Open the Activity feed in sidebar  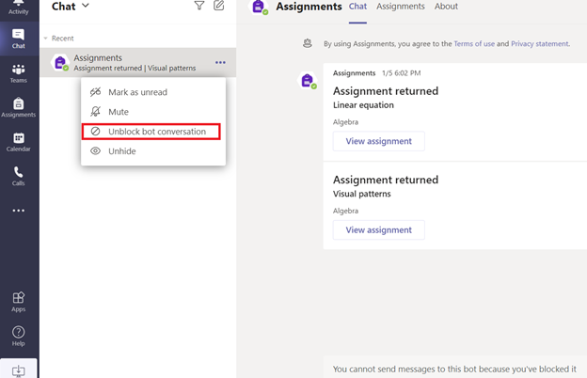click(19, 8)
